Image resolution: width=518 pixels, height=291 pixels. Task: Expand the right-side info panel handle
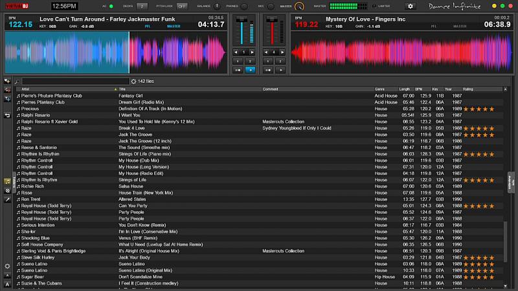click(511, 182)
